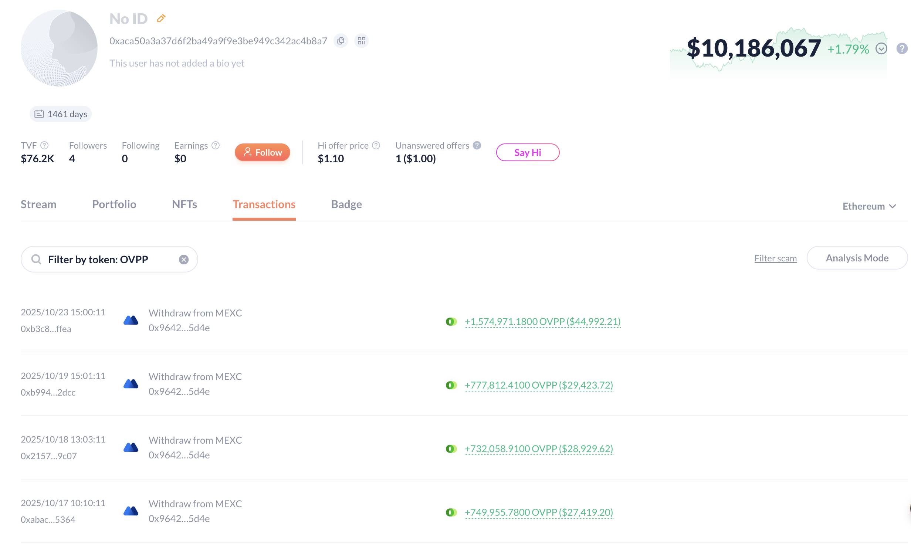Toggle the Filter scam option
Viewport: 911px width, 559px height.
point(775,258)
